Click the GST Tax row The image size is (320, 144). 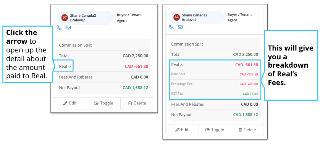[215, 94]
